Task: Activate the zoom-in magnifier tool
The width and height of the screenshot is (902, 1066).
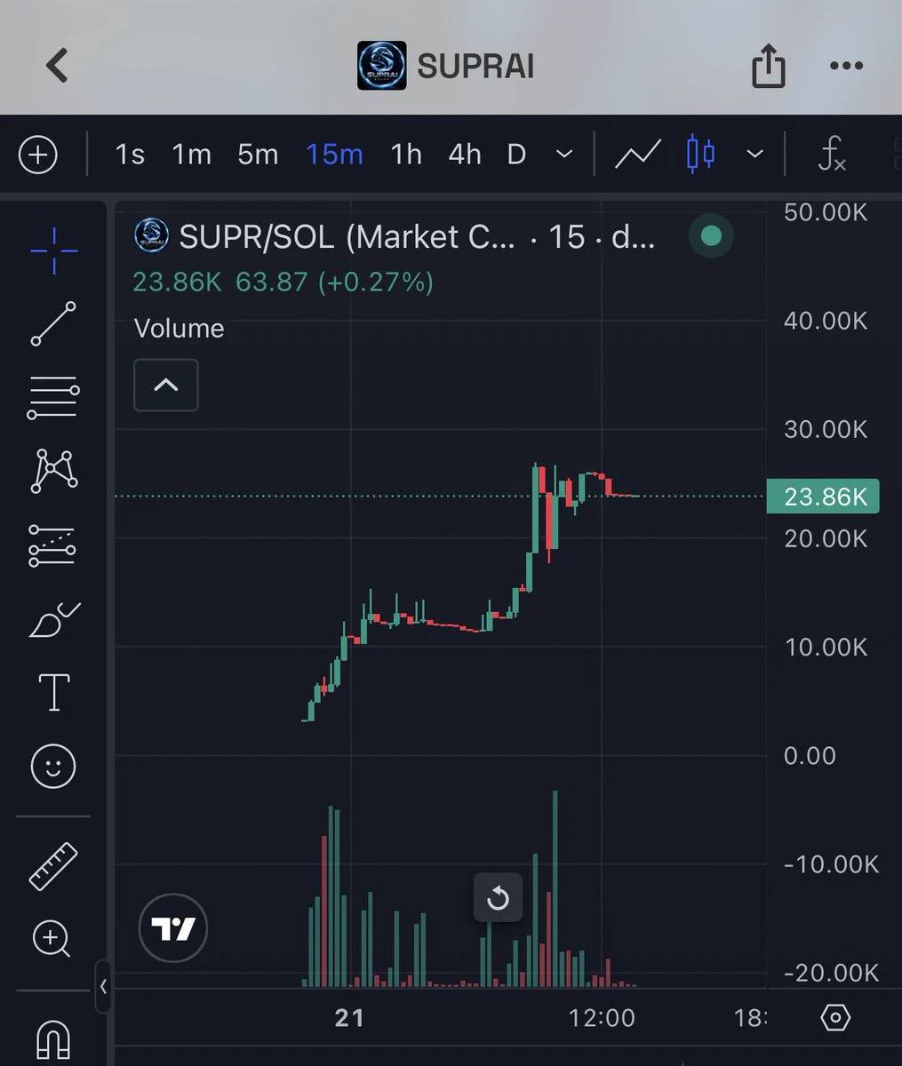Action: [x=52, y=939]
